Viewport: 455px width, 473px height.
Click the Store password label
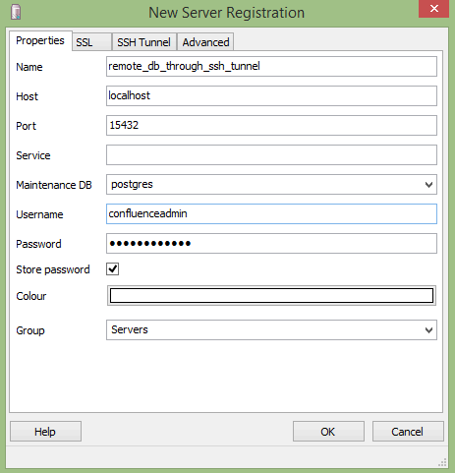click(53, 269)
